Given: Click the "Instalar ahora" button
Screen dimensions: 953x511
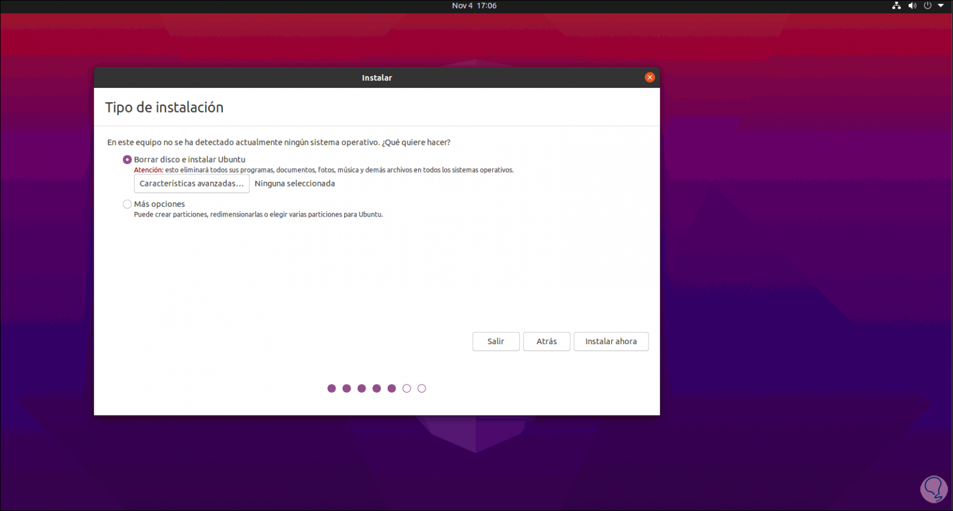Looking at the screenshot, I should click(611, 341).
